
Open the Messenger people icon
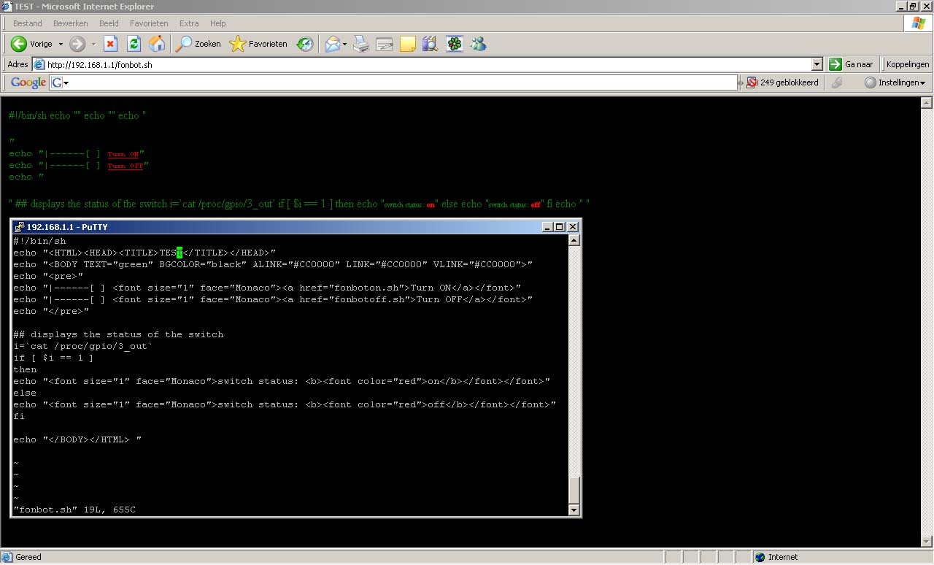tap(478, 44)
